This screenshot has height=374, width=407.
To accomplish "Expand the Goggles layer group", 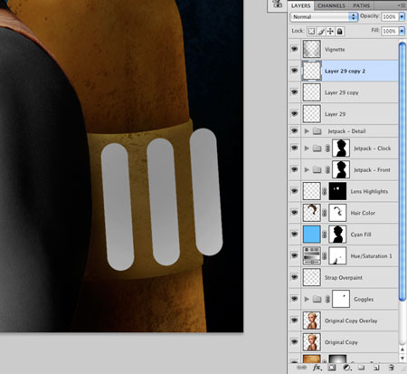I will pos(307,299).
